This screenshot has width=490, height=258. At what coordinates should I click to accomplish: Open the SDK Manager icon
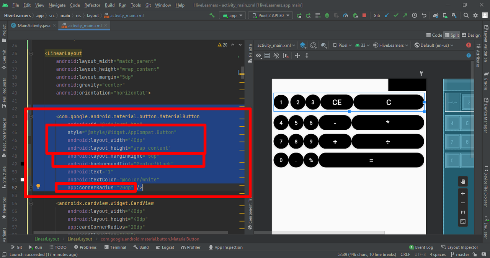point(454,16)
